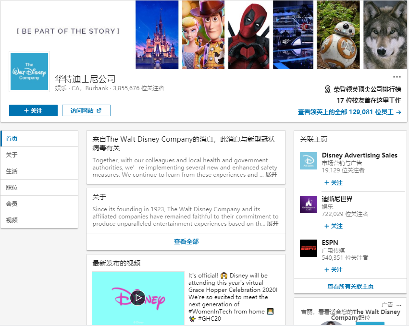The image size is (409, 326).
Task: Open the 关于 tab in sidebar
Action: coord(39,155)
